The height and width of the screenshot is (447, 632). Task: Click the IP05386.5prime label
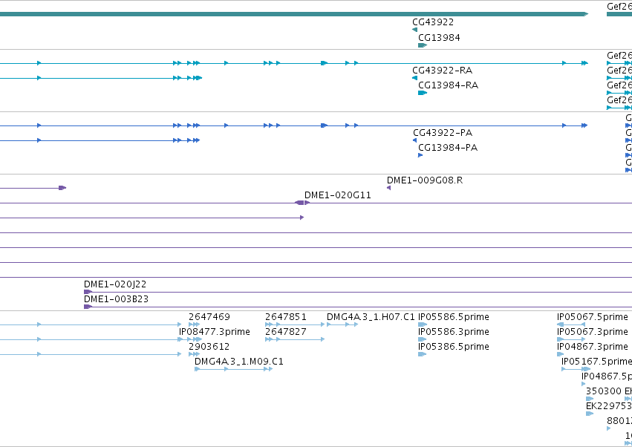454,347
